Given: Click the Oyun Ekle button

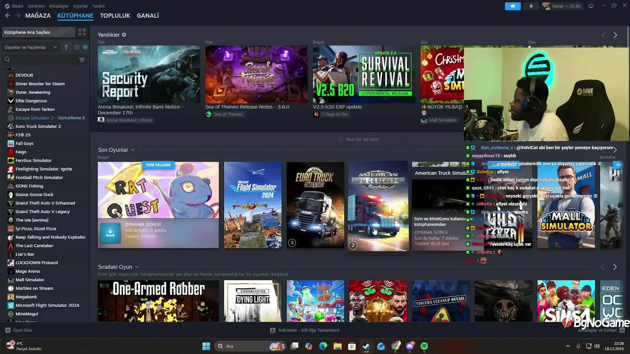Looking at the screenshot, I should 18,330.
